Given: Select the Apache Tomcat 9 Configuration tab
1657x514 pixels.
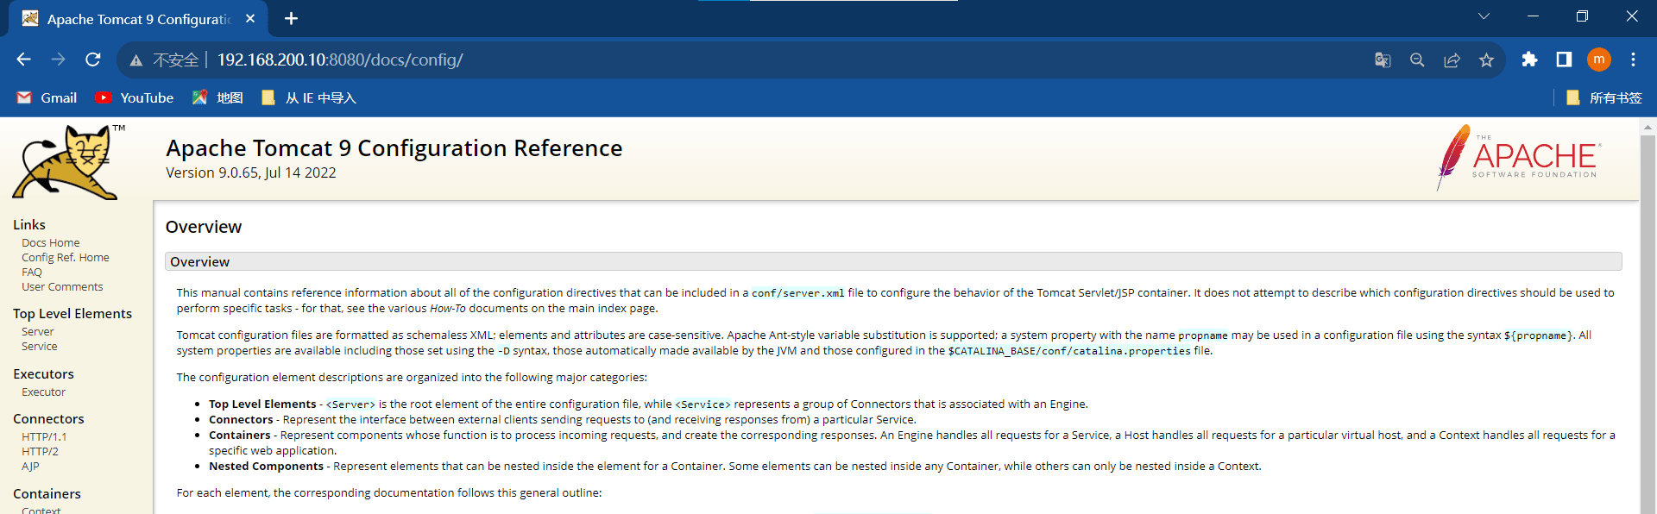Looking at the screenshot, I should 138,19.
